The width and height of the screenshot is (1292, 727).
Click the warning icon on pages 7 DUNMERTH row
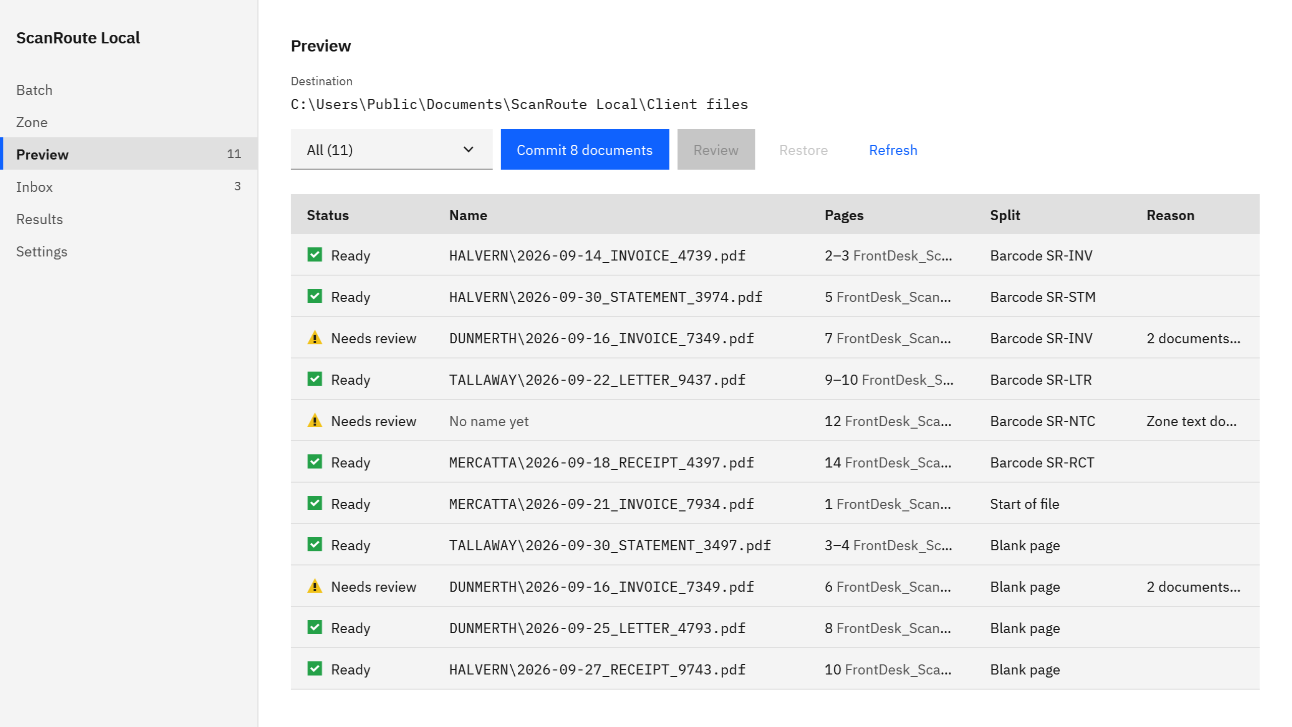[315, 337]
